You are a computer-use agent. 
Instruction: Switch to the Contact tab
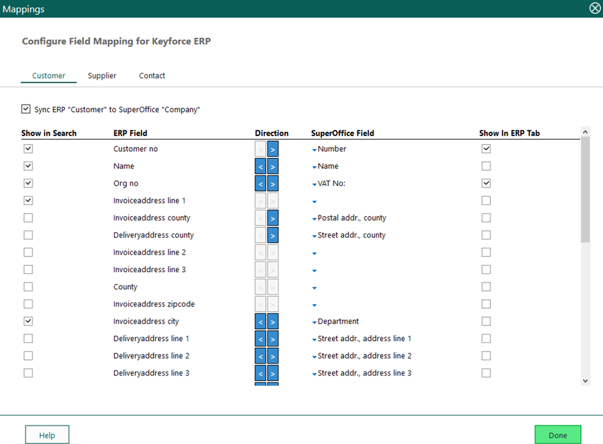(152, 76)
